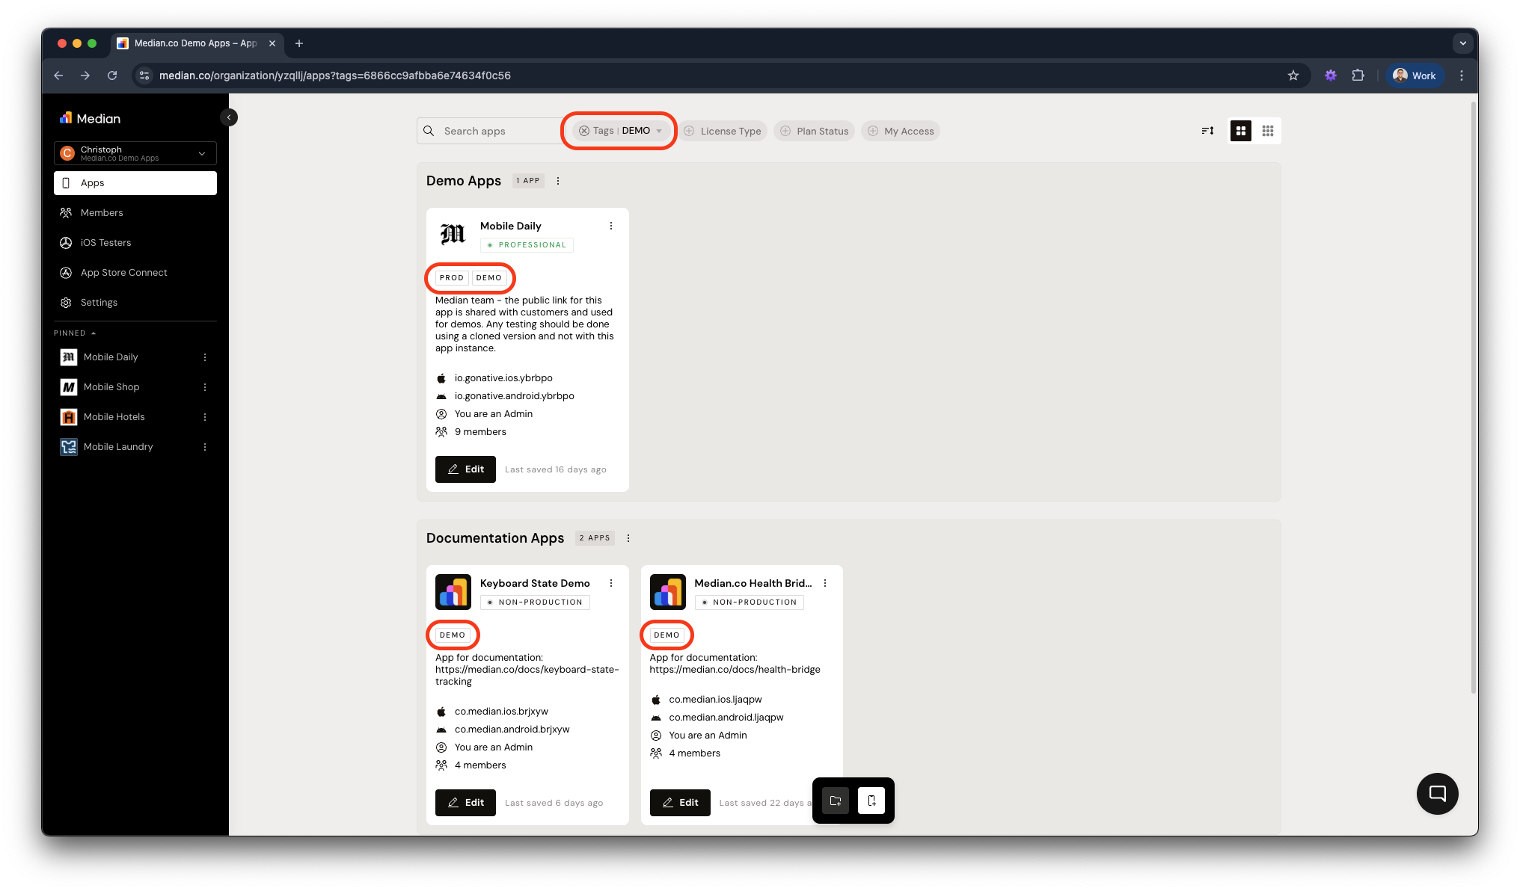The image size is (1520, 891).
Task: Edit the Median.co Health Bridge app
Action: (680, 803)
